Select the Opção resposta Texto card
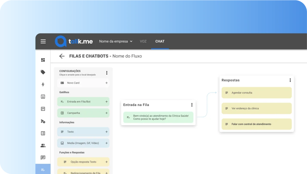This screenshot has width=307, height=174. (x=83, y=162)
